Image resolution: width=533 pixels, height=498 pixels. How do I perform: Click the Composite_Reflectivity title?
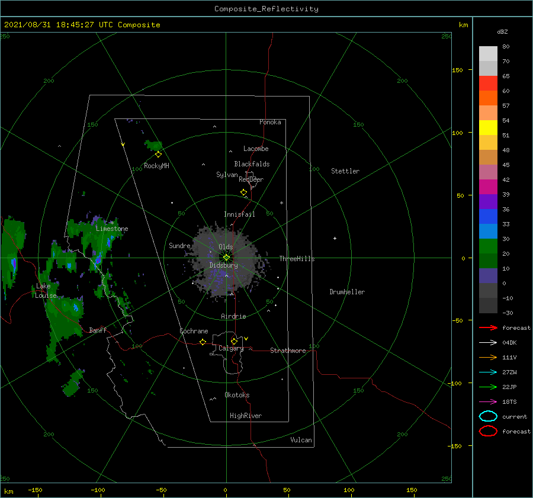266,9
